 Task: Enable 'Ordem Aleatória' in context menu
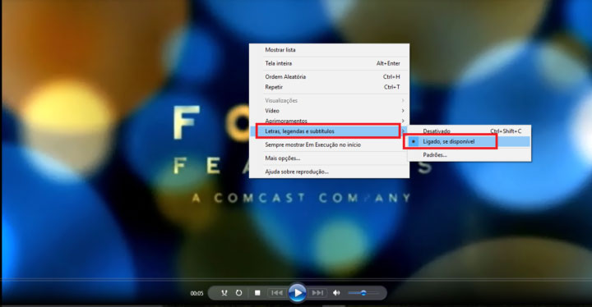click(x=329, y=76)
